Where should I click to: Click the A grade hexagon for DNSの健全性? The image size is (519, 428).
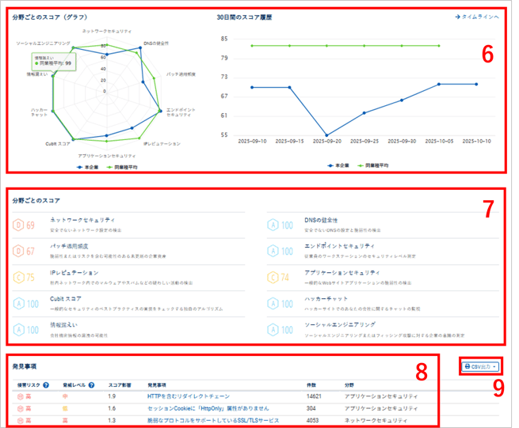pos(274,225)
